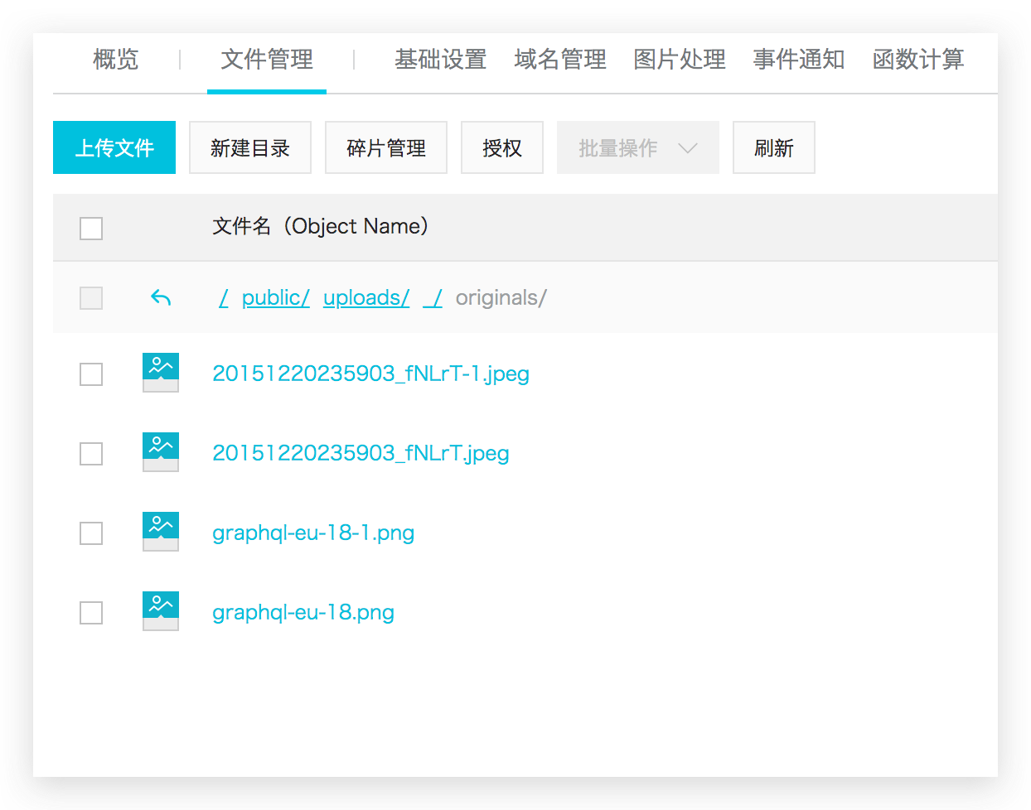This screenshot has width=1031, height=810.
Task: Open file 20151220235903_fNLrT.jpeg
Action: click(361, 453)
